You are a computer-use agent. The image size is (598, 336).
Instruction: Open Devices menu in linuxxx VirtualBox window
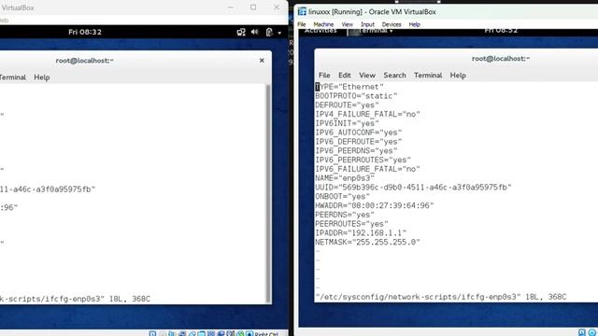point(392,24)
